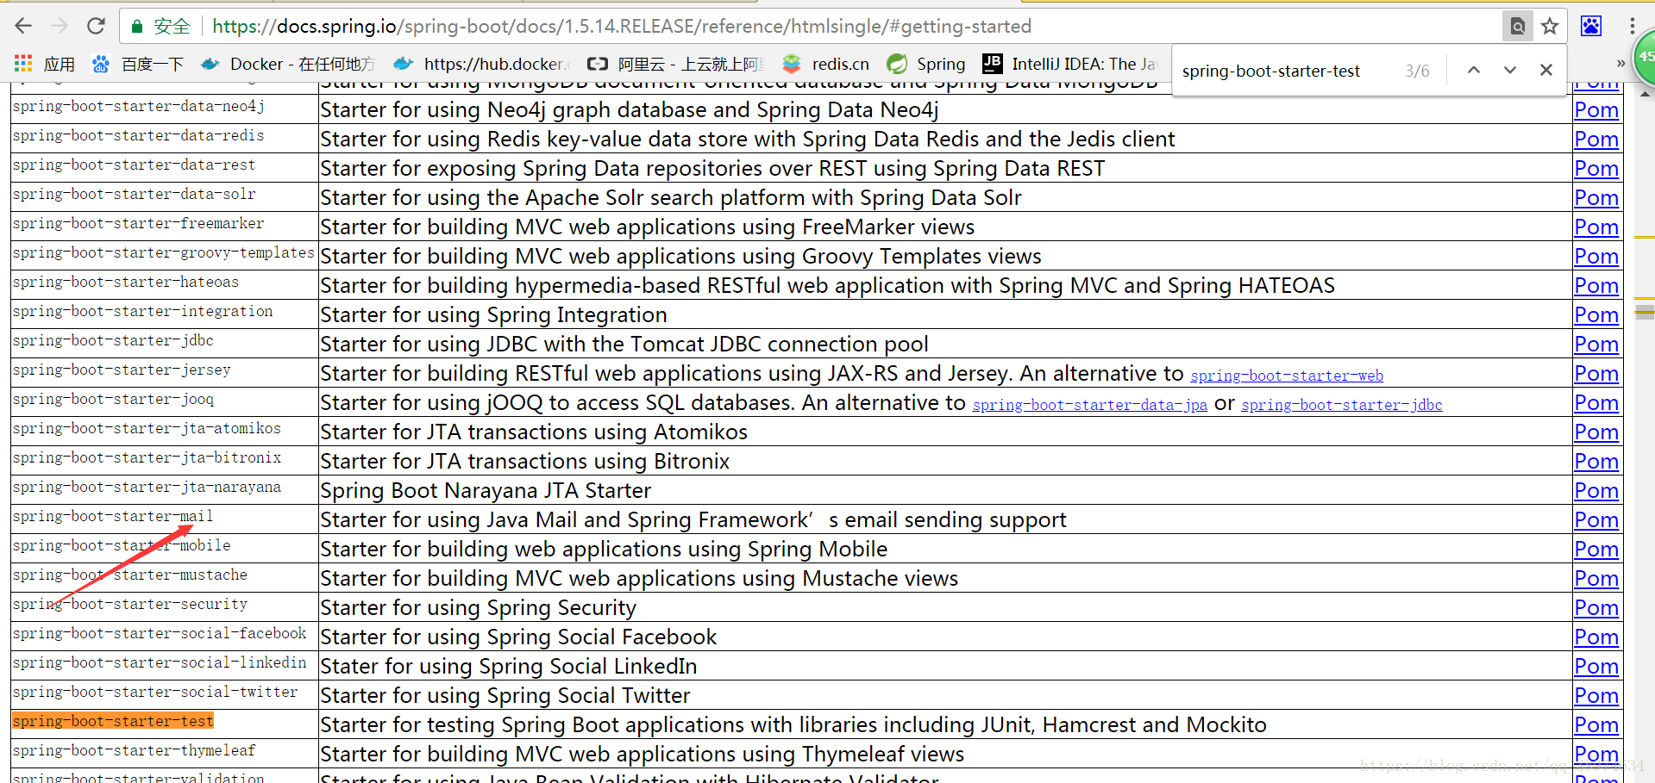Click the 3/6 find match counter
This screenshot has width=1655, height=783.
tap(1417, 71)
